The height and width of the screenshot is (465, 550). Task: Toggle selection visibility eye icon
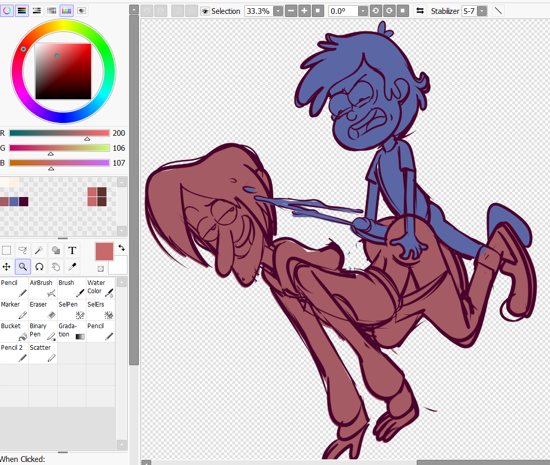click(205, 11)
